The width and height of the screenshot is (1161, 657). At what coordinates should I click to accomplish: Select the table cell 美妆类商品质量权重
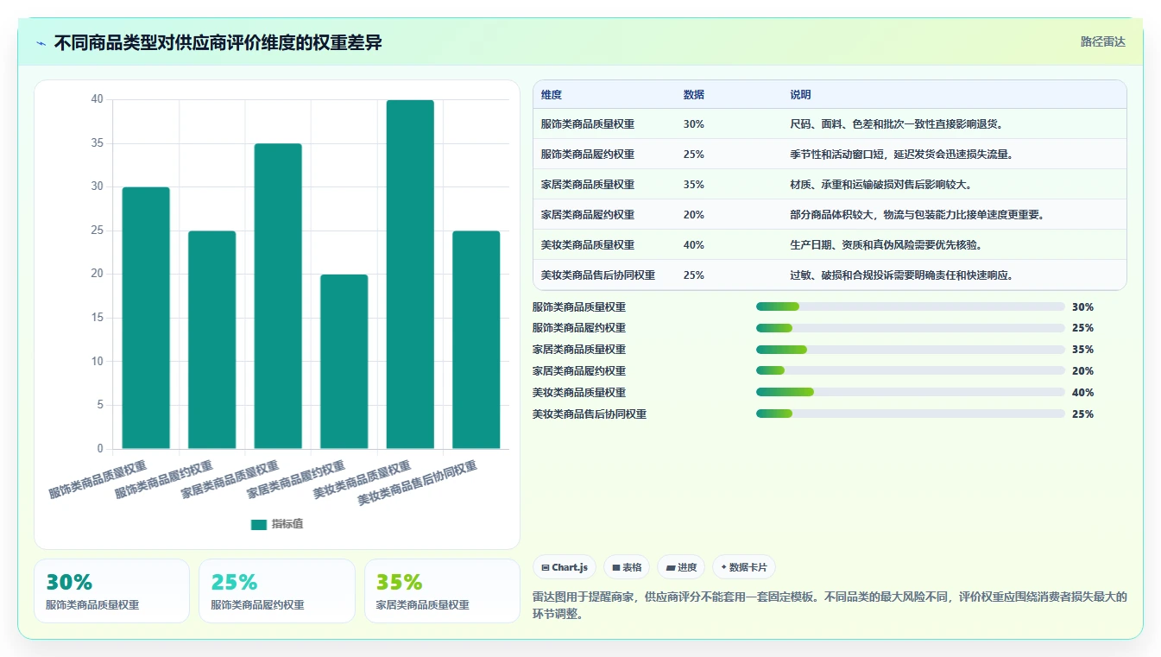588,245
